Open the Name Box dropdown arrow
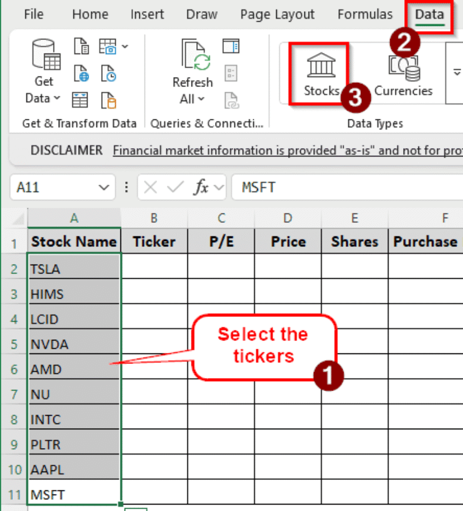Screen dimensions: 463x511 click(x=104, y=188)
